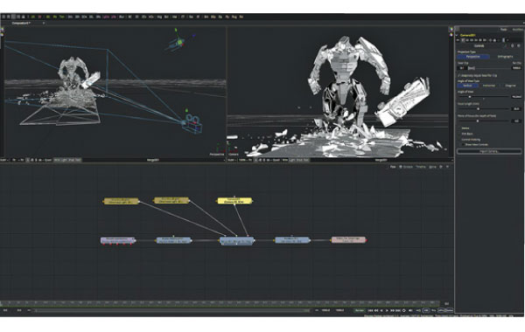
Task: Select the pink Saver node at the flow end
Action: (x=348, y=239)
